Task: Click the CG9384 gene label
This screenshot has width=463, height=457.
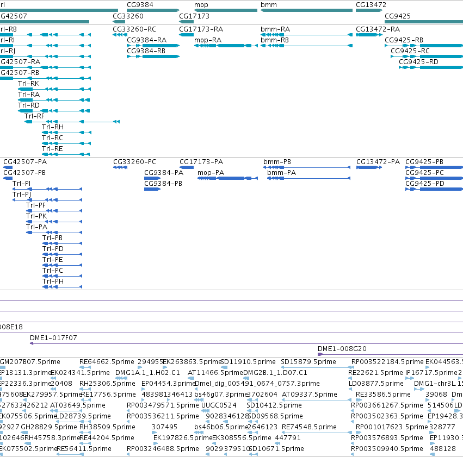Action: [140, 5]
